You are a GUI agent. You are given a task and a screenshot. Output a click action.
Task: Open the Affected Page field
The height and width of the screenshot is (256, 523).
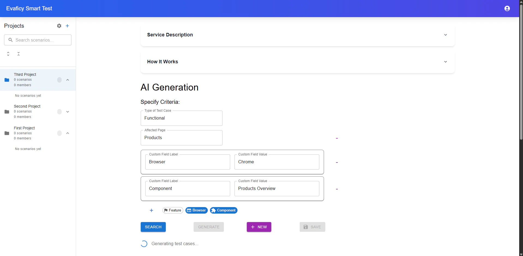coord(181,138)
